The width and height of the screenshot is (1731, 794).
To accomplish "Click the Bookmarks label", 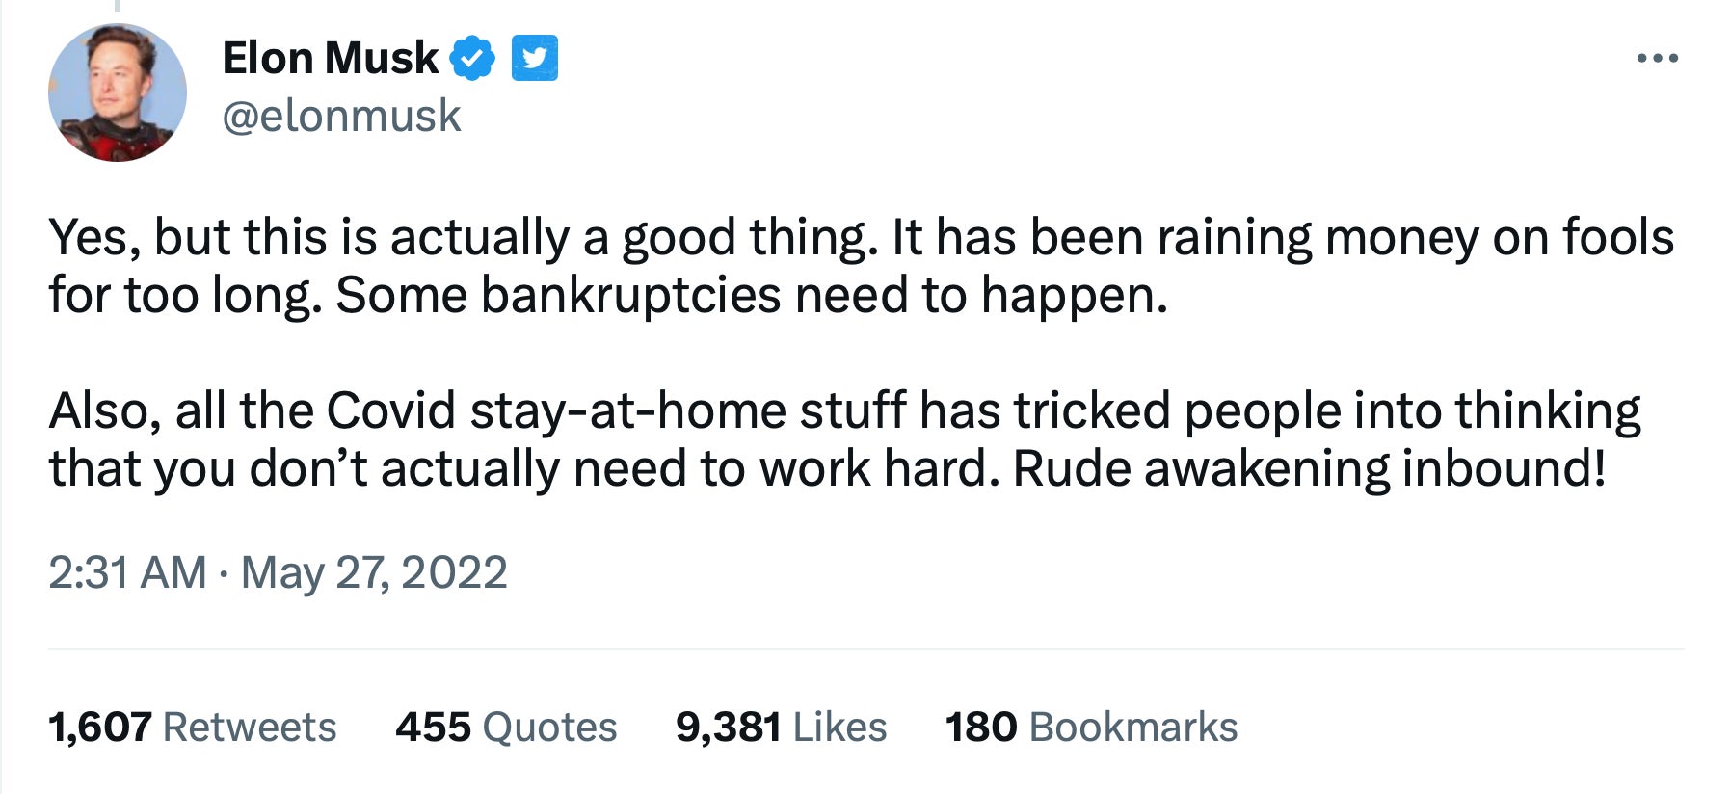I will tap(1133, 728).
